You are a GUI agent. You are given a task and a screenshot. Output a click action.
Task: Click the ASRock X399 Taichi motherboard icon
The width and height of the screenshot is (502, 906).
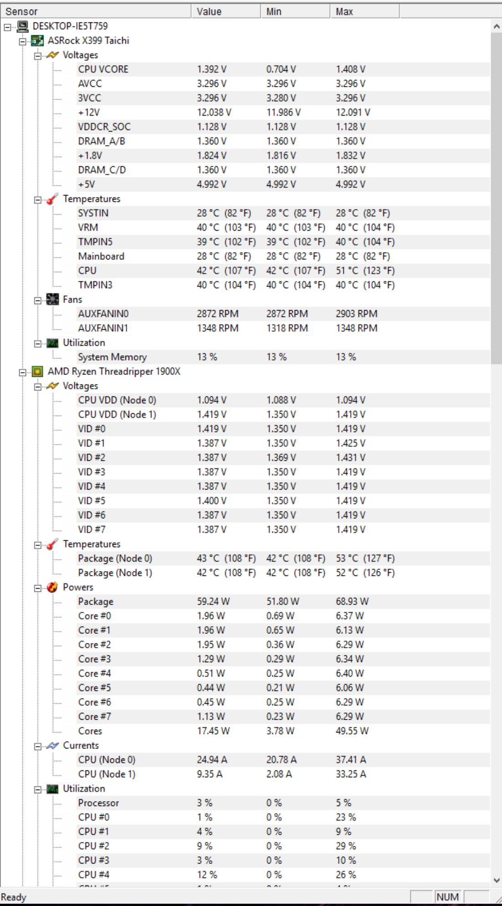37,41
